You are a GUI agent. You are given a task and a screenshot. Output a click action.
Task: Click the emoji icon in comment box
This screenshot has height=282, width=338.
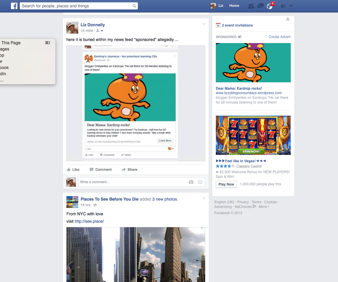click(200, 182)
